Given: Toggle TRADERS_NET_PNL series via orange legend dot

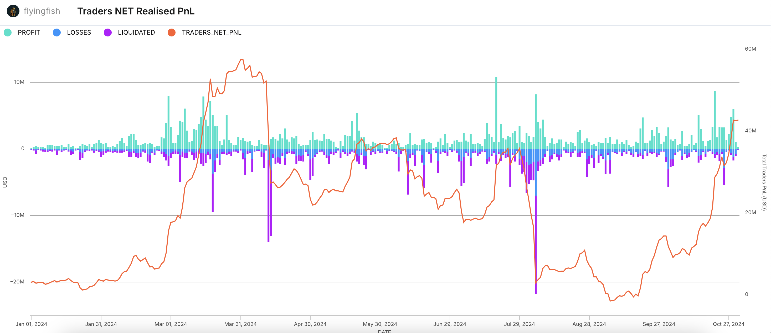Looking at the screenshot, I should coord(172,33).
